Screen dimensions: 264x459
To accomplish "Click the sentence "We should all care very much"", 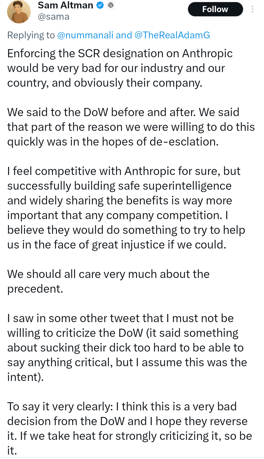I will tap(108, 274).
